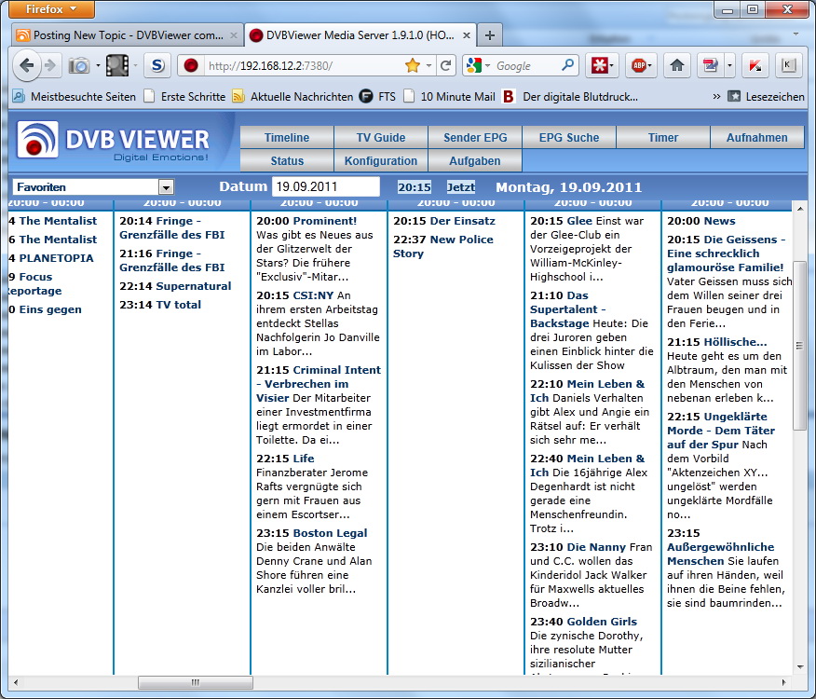This screenshot has width=816, height=699.
Task: Switch to the Posting New Topic tab
Action: click(128, 35)
